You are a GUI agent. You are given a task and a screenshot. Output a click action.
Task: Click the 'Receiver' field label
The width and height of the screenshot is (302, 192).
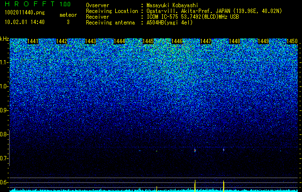pos(97,17)
